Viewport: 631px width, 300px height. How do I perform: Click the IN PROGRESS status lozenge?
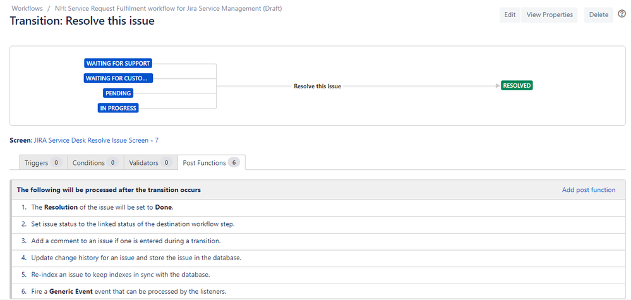tap(118, 108)
